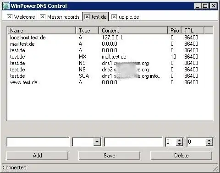Click inside the TTL number field
Image resolution: width=220 pixels, height=173 pixels.
coord(197,142)
